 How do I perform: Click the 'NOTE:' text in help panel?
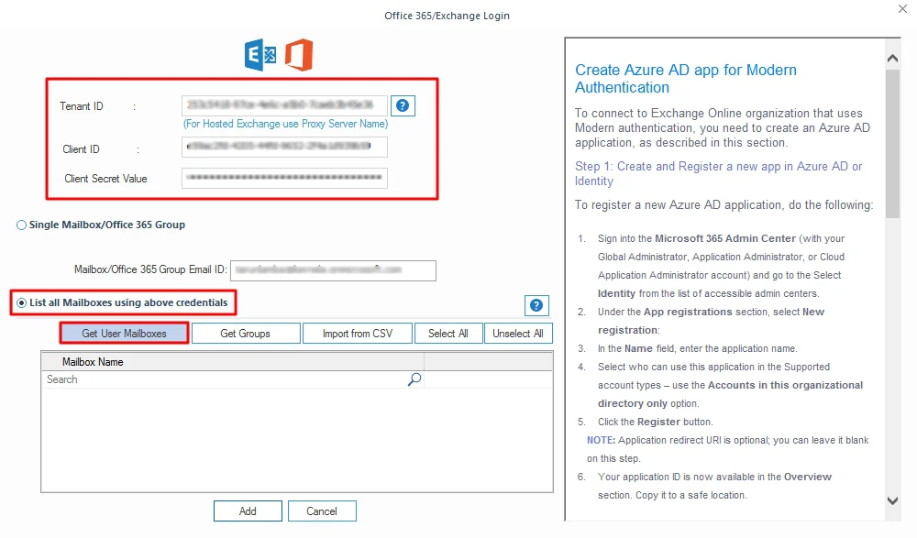pos(602,440)
